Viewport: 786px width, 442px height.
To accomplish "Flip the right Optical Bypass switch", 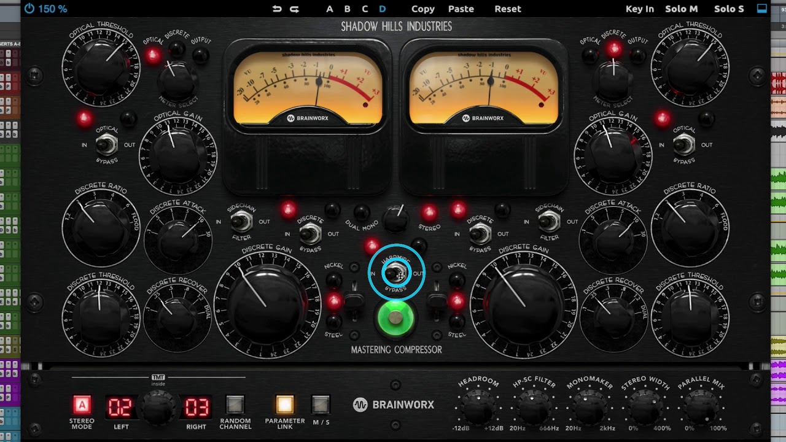I will click(683, 145).
